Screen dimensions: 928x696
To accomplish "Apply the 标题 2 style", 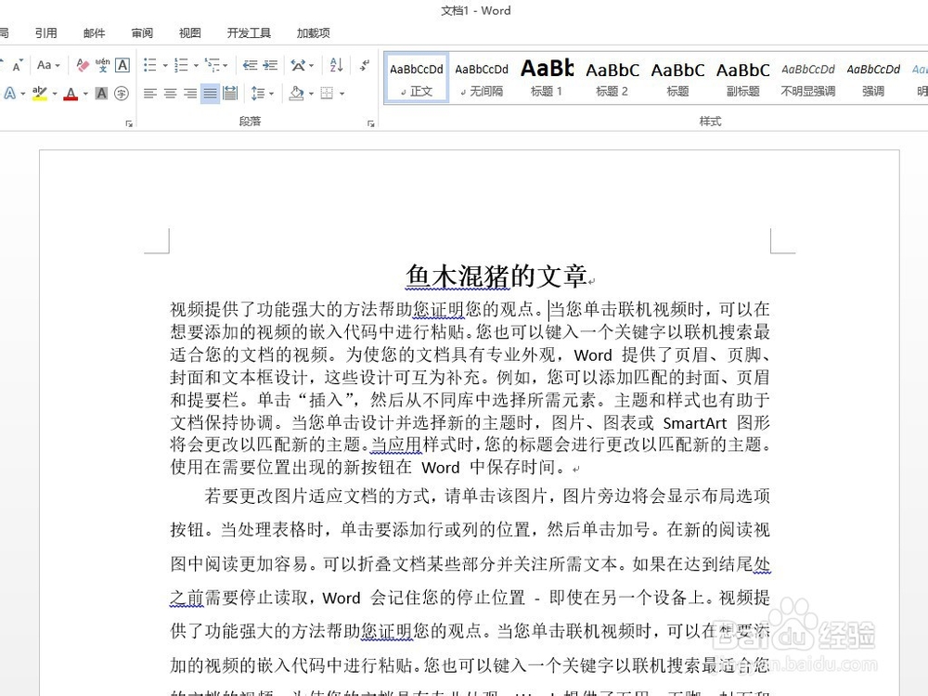I will pos(612,78).
